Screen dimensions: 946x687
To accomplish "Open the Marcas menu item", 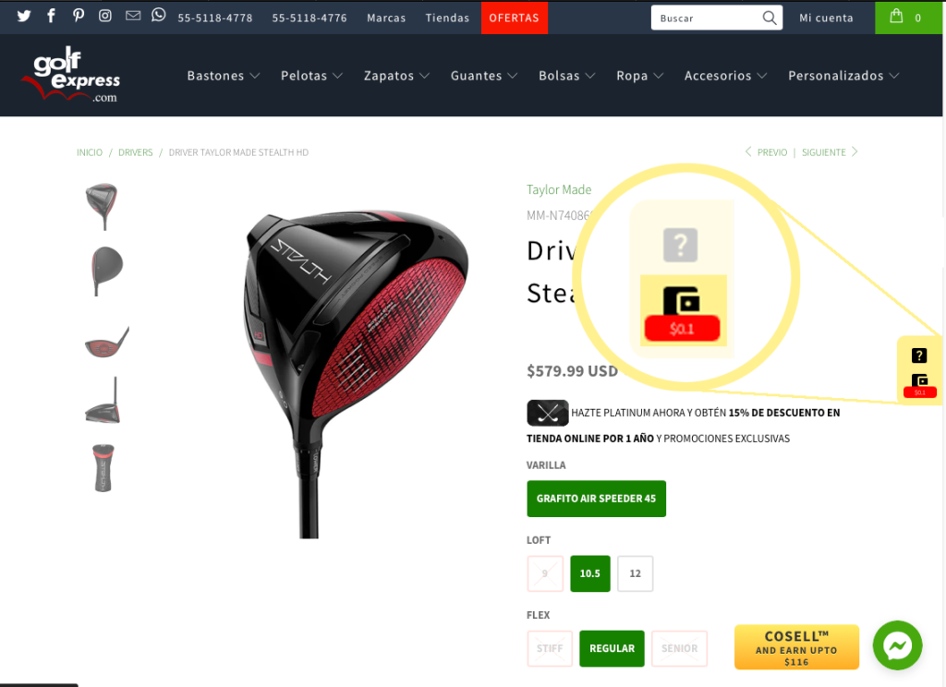I will point(386,18).
